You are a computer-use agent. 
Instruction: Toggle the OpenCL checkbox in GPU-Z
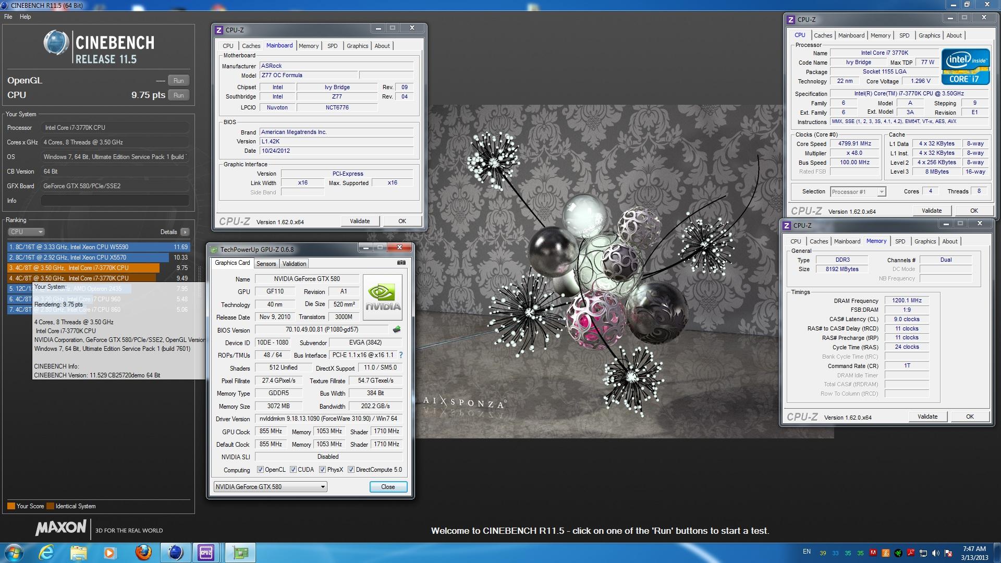[x=260, y=470]
